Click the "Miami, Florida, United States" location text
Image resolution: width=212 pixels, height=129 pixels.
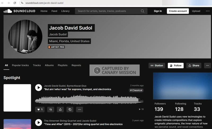point(69,41)
